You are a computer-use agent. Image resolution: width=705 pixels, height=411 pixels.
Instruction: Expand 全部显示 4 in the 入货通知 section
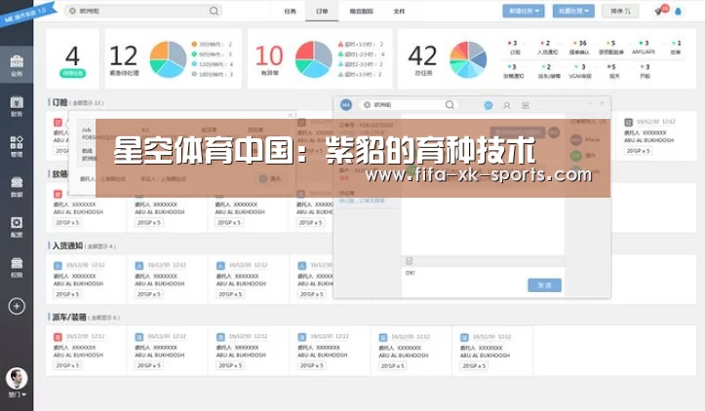(x=100, y=246)
